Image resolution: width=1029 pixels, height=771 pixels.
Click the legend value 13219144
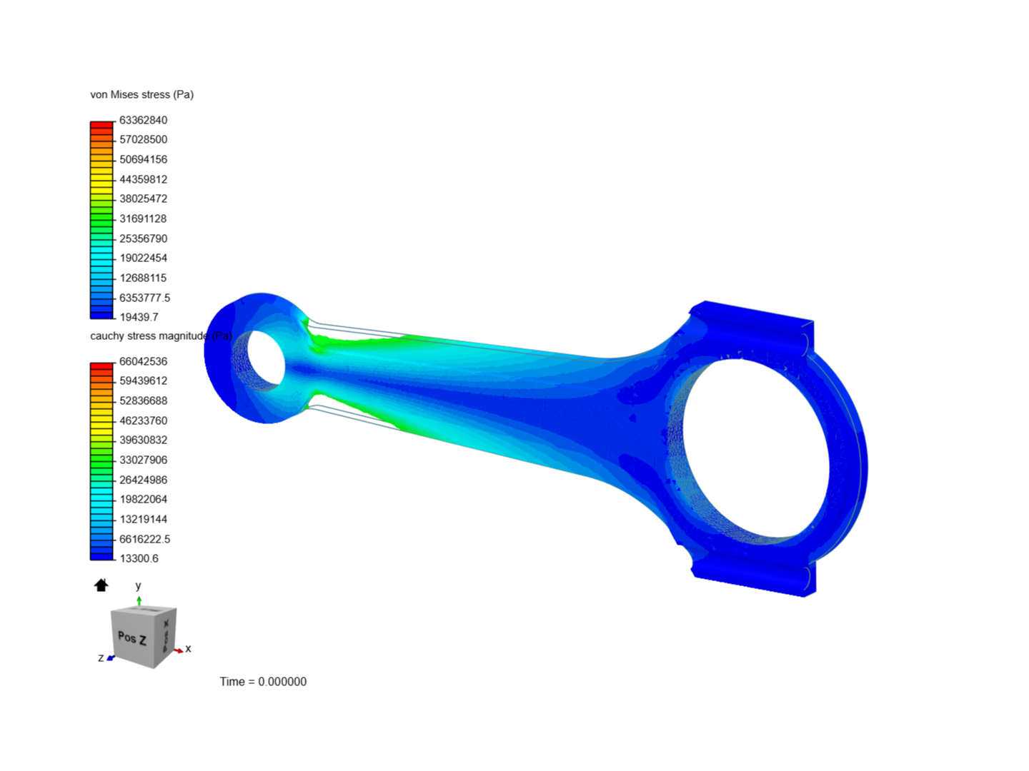point(143,519)
